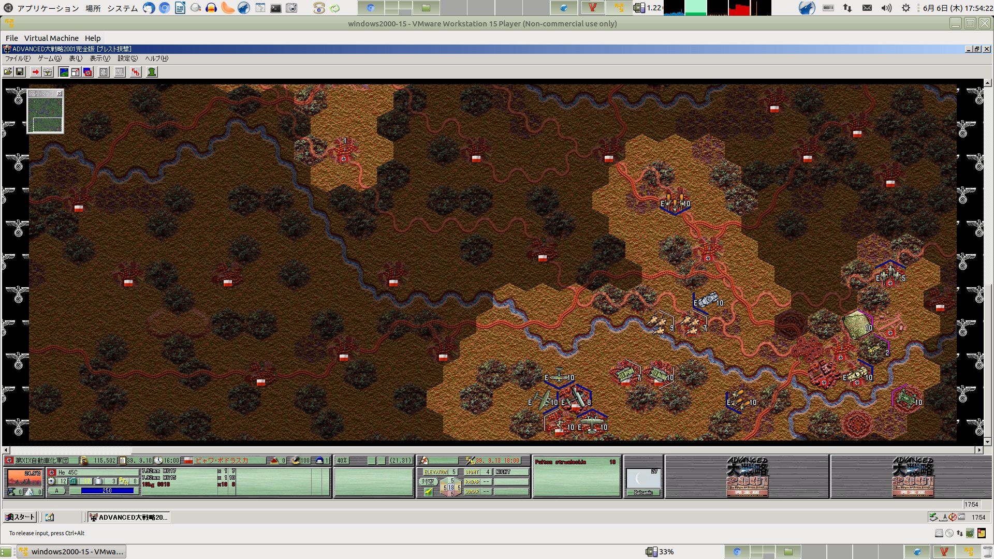Open the VMware Virtual Machine menu
994x559 pixels.
(51, 38)
